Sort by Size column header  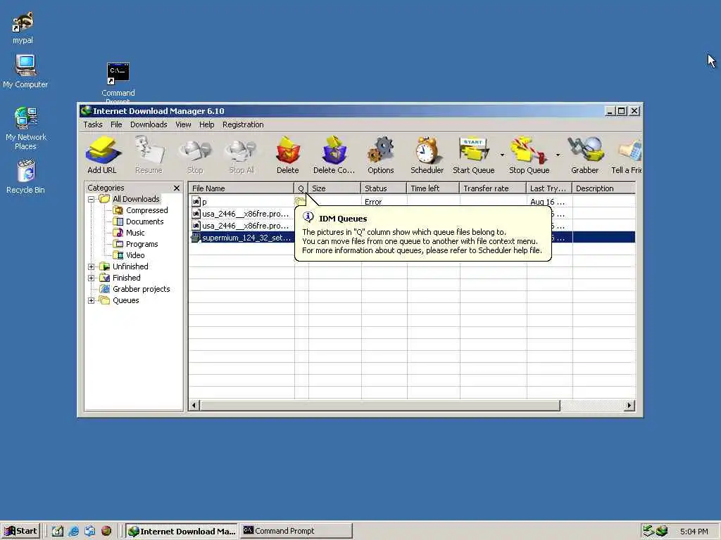(334, 188)
